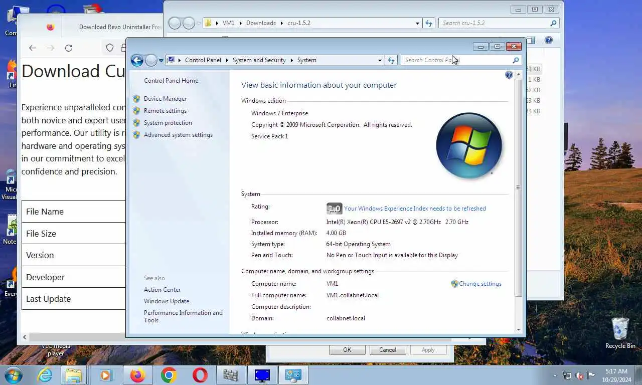642x385 pixels.
Task: Open Action Center under See also
Action: pos(162,290)
